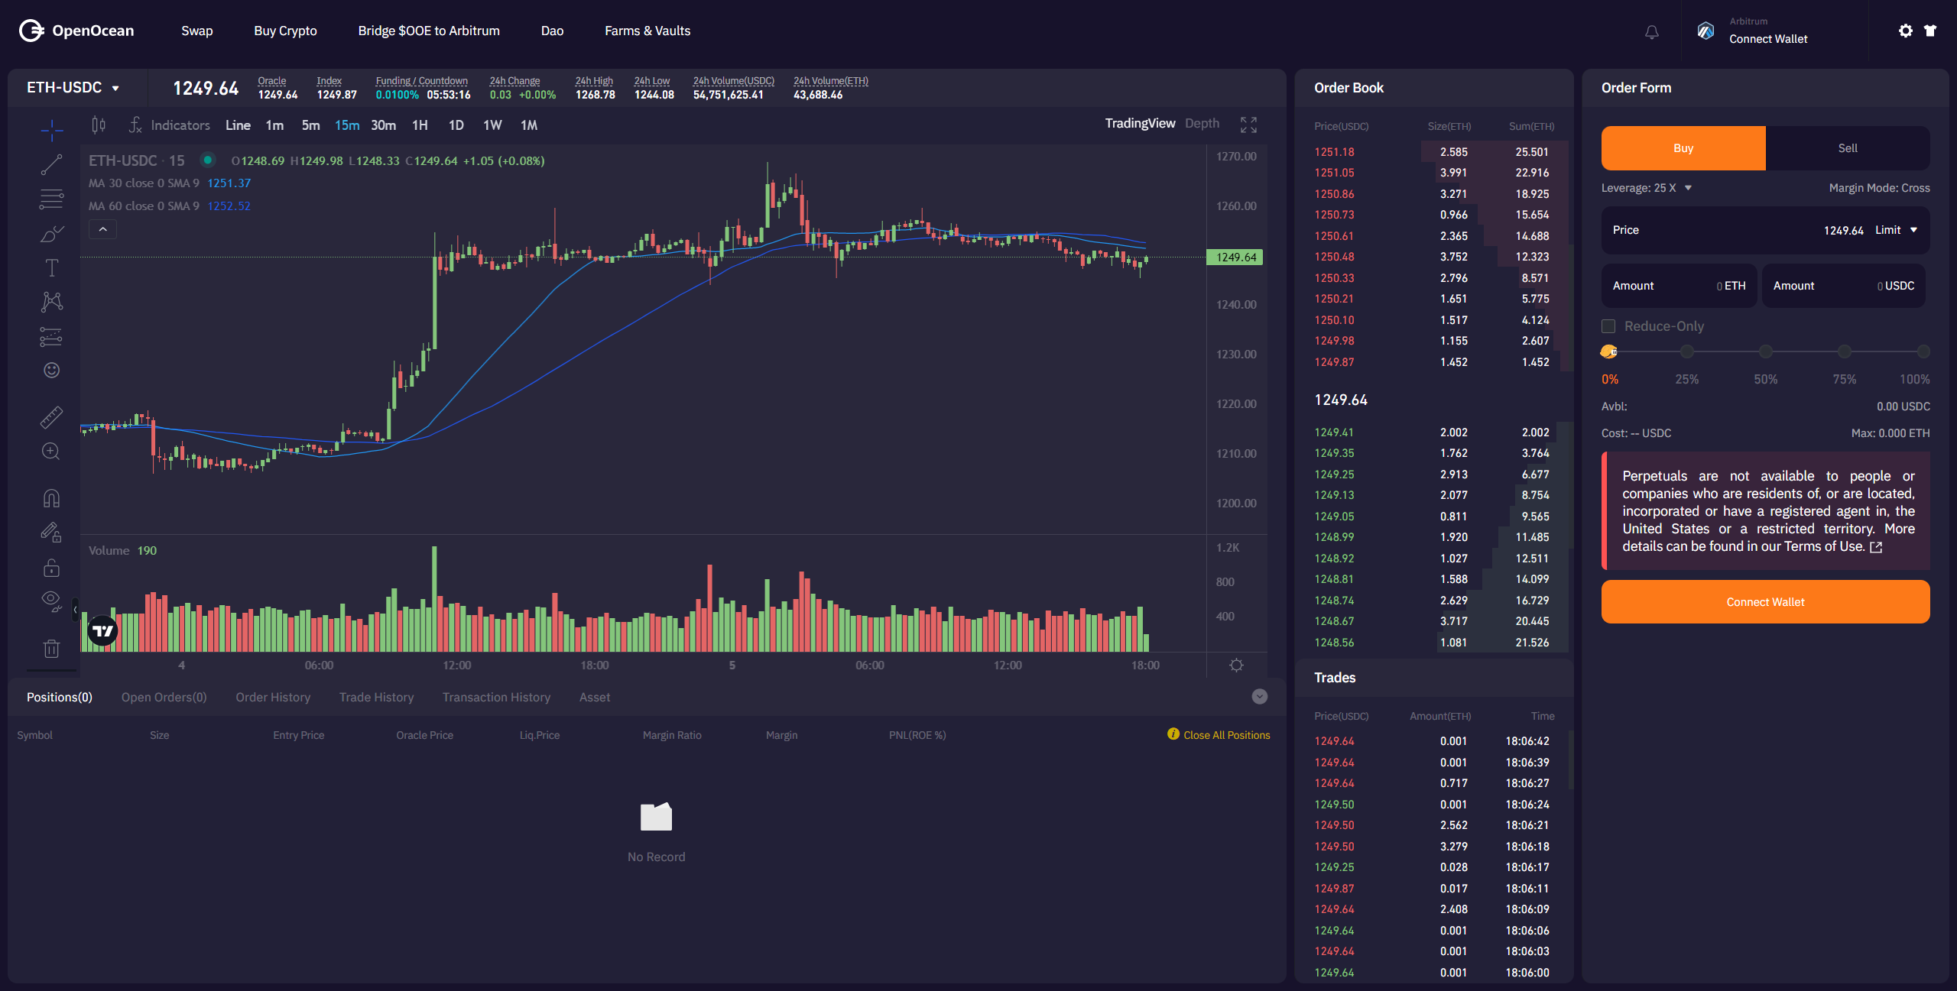Open settings gear in top bar
Image resolution: width=1957 pixels, height=991 pixels.
pyautogui.click(x=1906, y=31)
